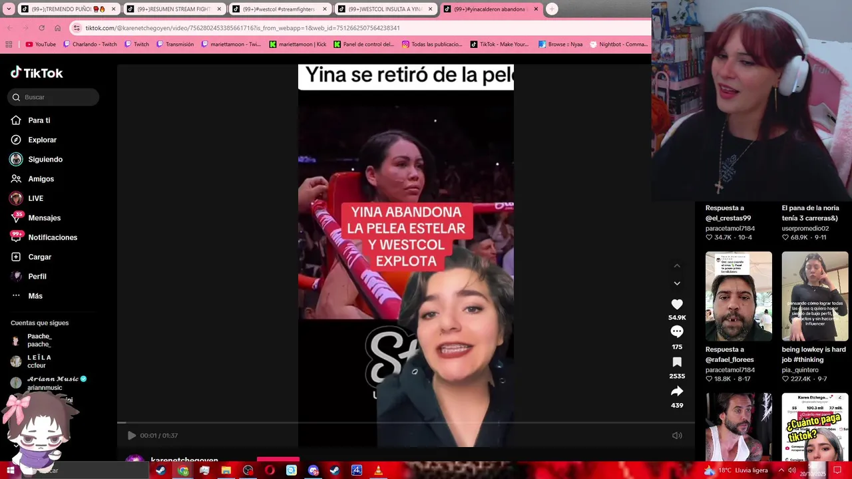Open the Explorar section
This screenshot has width=852, height=479.
coord(34,140)
